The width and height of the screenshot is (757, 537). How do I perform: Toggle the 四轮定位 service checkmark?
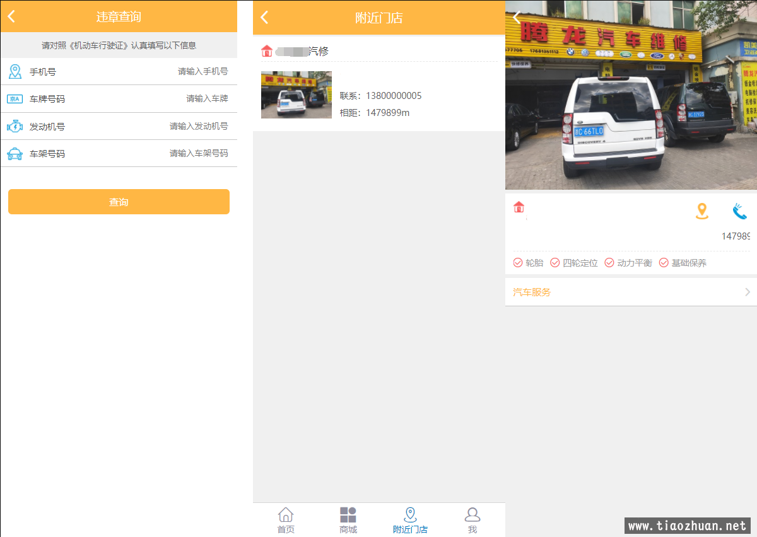(x=555, y=263)
